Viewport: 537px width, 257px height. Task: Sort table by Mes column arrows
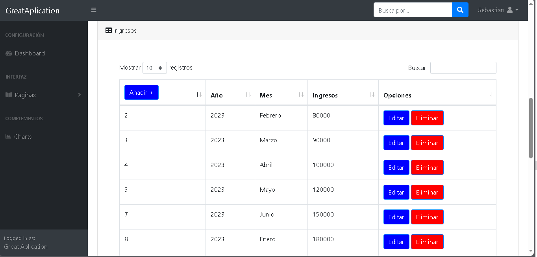click(301, 95)
